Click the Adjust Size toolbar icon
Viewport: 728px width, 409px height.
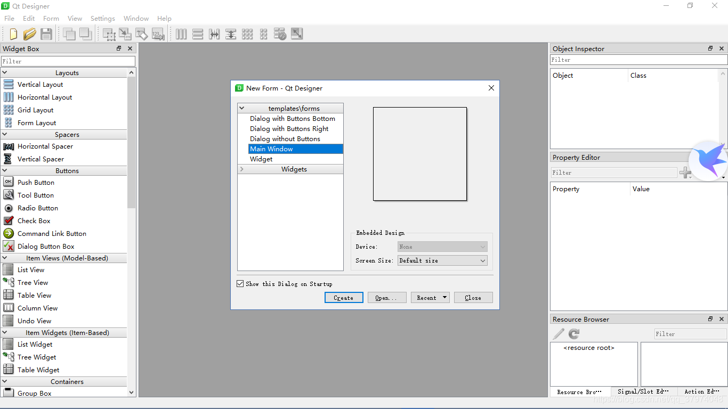coord(297,34)
